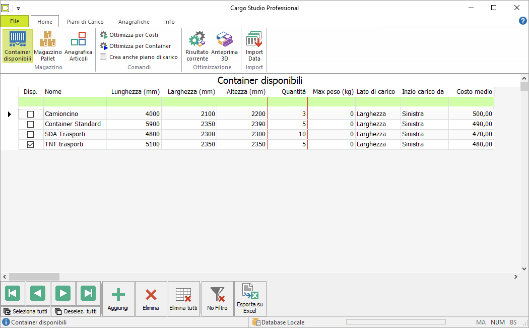Open the Magazzino Pallet view
Image resolution: width=529 pixels, height=328 pixels.
click(x=48, y=46)
